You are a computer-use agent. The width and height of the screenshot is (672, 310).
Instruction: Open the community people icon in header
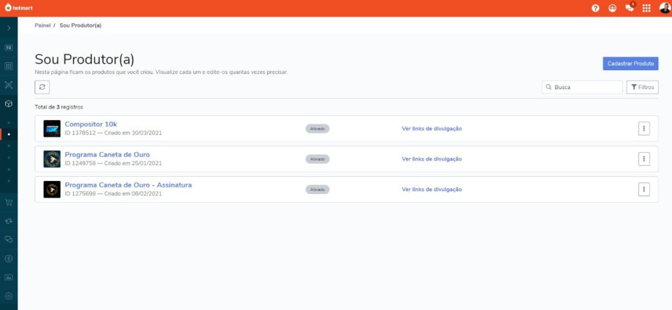tap(612, 8)
